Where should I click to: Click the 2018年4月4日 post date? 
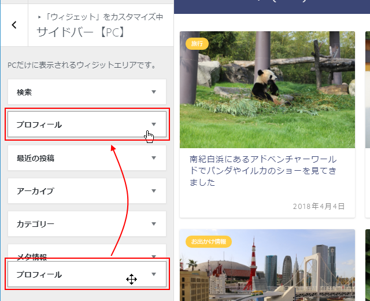(319, 206)
